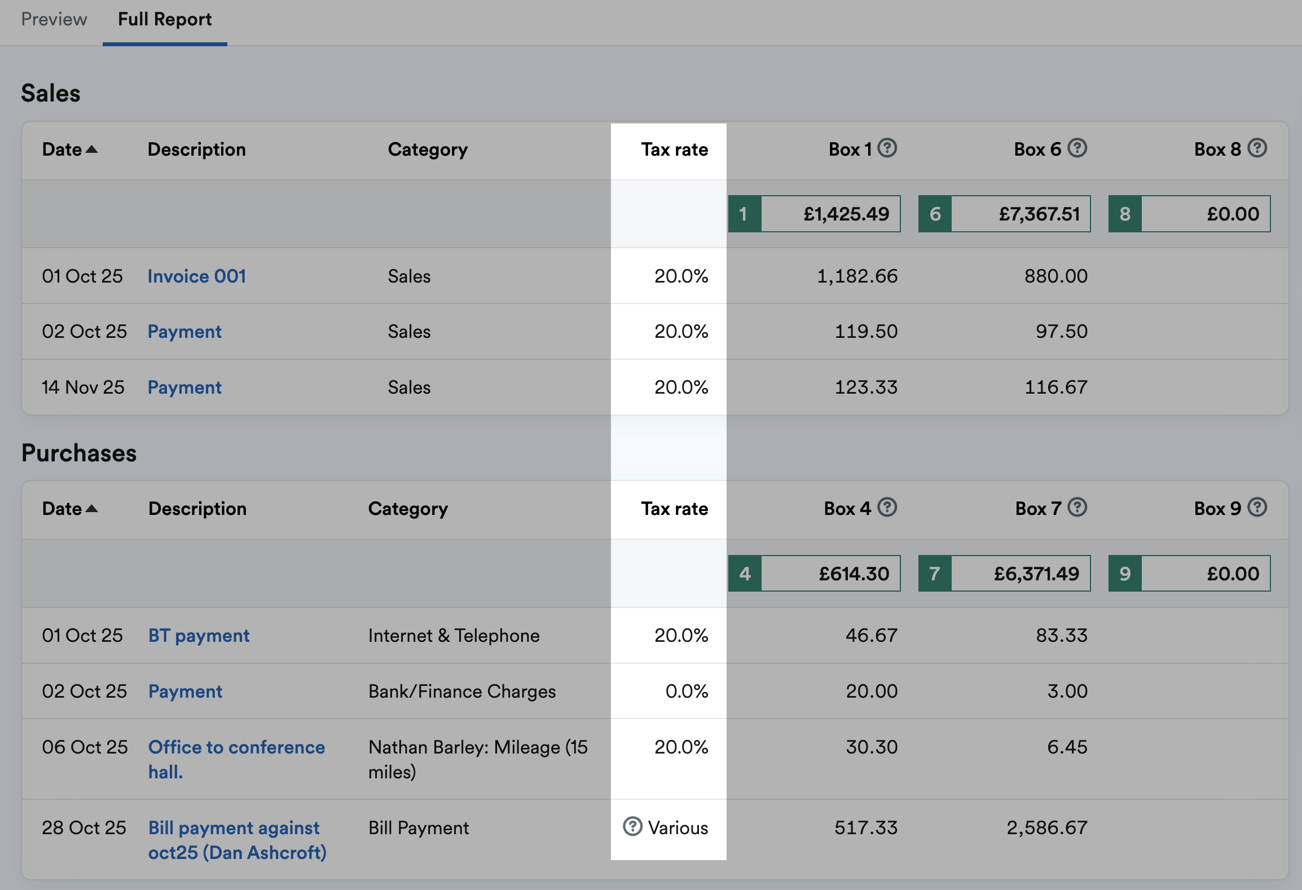Image resolution: width=1302 pixels, height=890 pixels.
Task: Click the Internet & Telephone category
Action: (x=454, y=635)
